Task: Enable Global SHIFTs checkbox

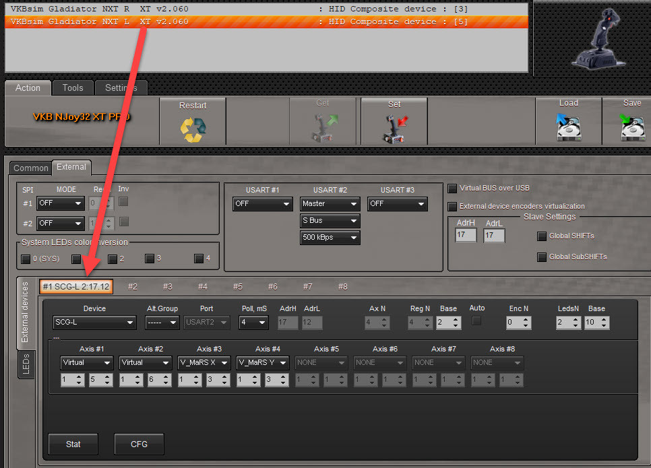Action: tap(542, 236)
